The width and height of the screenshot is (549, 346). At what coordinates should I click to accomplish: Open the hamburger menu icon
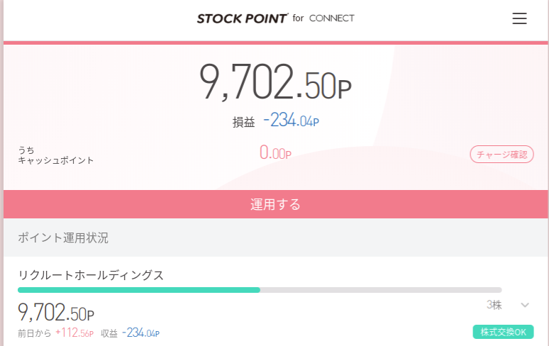click(519, 18)
